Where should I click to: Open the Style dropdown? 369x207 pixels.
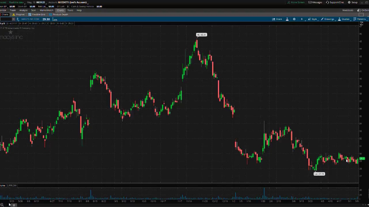coord(312,19)
